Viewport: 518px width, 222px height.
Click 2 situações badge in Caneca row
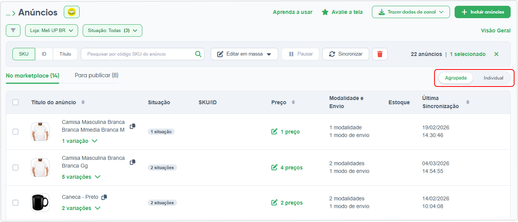[x=162, y=203]
